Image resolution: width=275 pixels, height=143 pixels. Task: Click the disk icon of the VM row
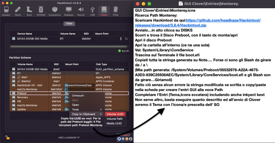[x=13, y=101]
